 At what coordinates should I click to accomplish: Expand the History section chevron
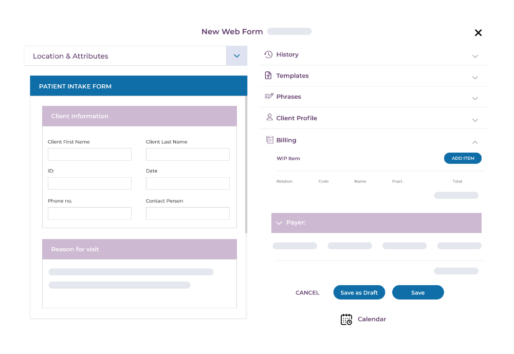pos(475,57)
